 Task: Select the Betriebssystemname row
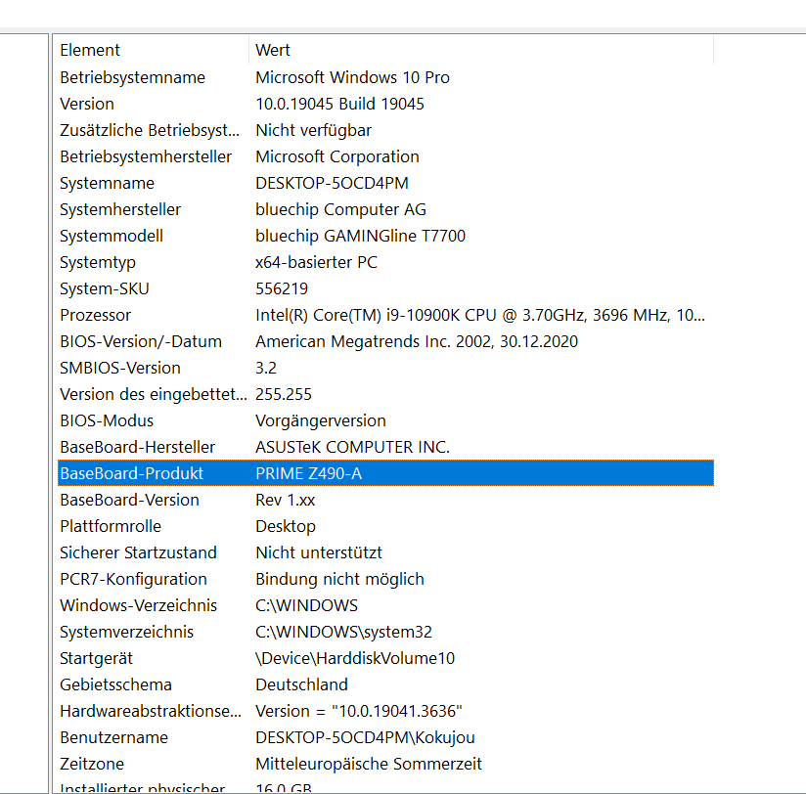(385, 77)
